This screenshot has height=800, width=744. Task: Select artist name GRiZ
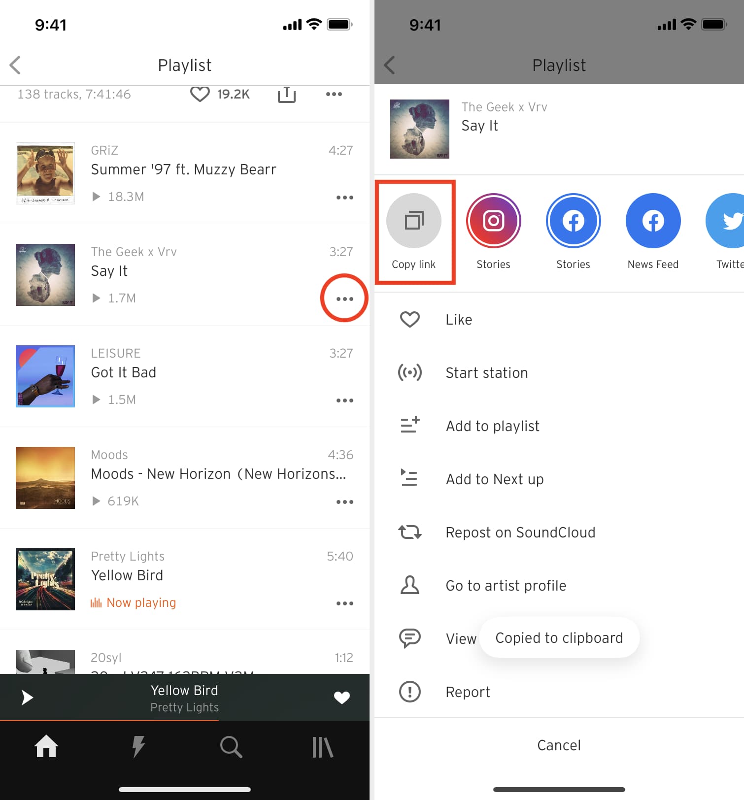[104, 150]
